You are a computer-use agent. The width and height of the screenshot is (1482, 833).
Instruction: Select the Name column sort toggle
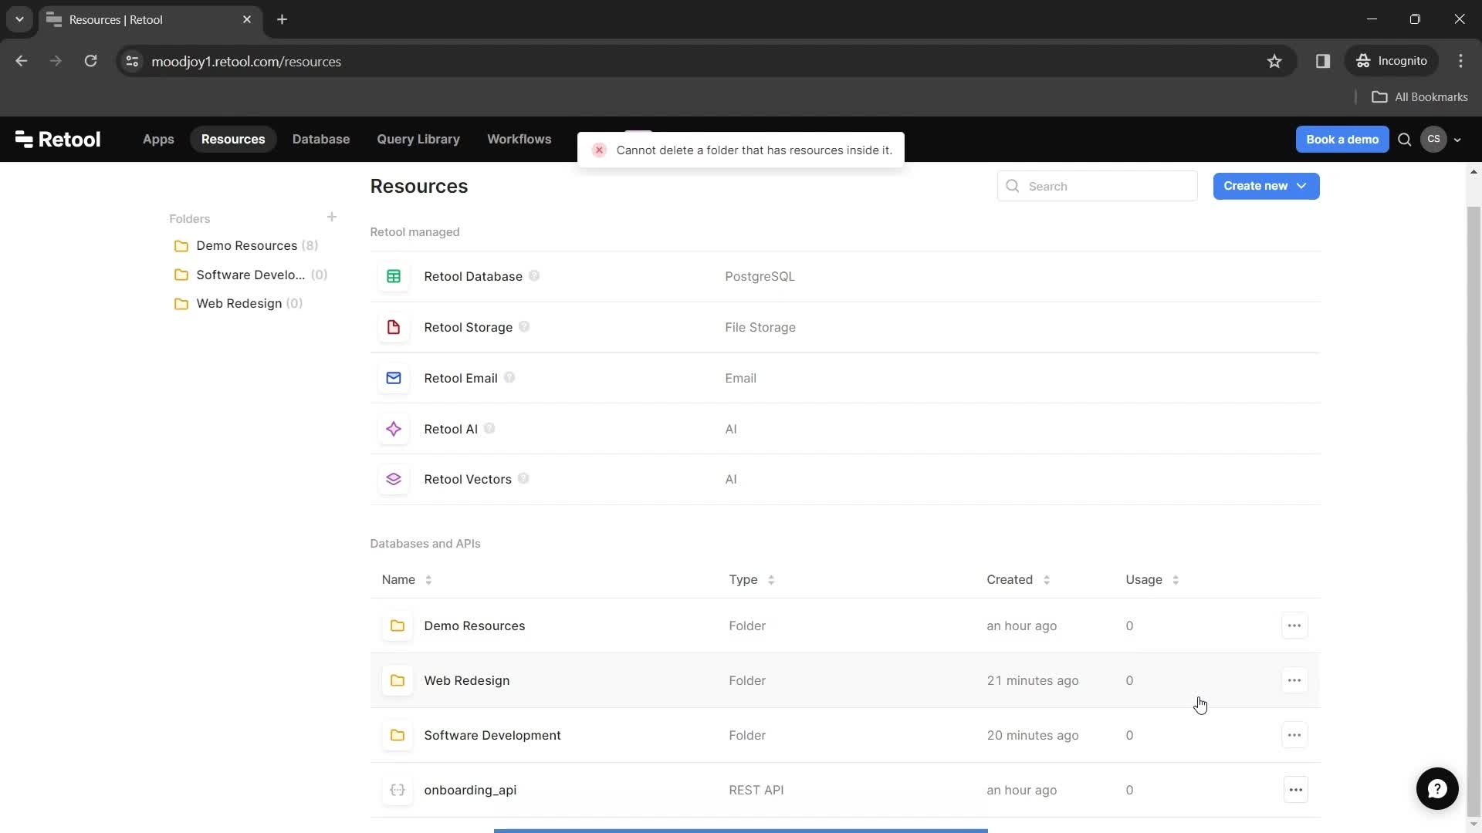(x=428, y=578)
